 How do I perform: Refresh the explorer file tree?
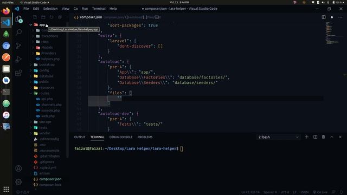(x=52, y=17)
